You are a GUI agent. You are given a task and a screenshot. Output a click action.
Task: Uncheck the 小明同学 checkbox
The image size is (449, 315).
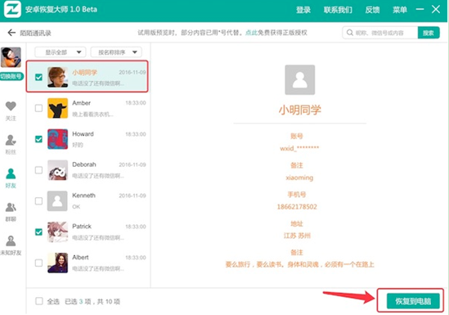point(38,77)
